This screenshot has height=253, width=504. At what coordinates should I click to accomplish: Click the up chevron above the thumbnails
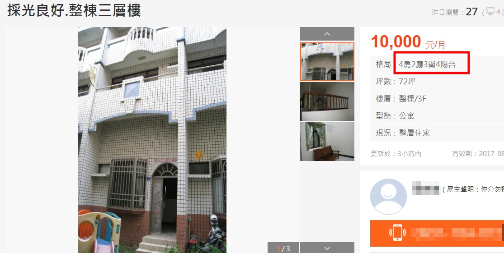pos(327,34)
